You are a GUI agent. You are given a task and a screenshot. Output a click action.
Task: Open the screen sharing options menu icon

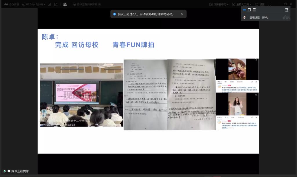coord(100,5)
